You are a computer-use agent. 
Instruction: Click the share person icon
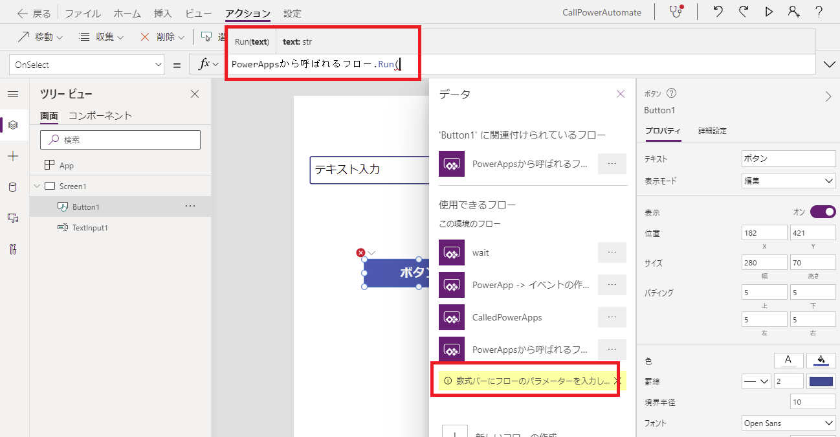tap(794, 12)
